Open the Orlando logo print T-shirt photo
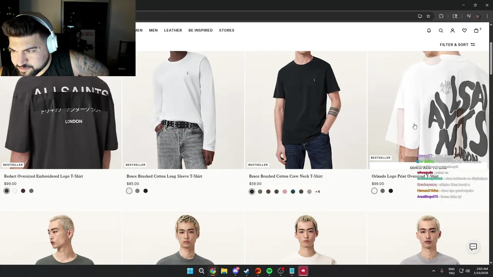The image size is (493, 277). [x=428, y=110]
